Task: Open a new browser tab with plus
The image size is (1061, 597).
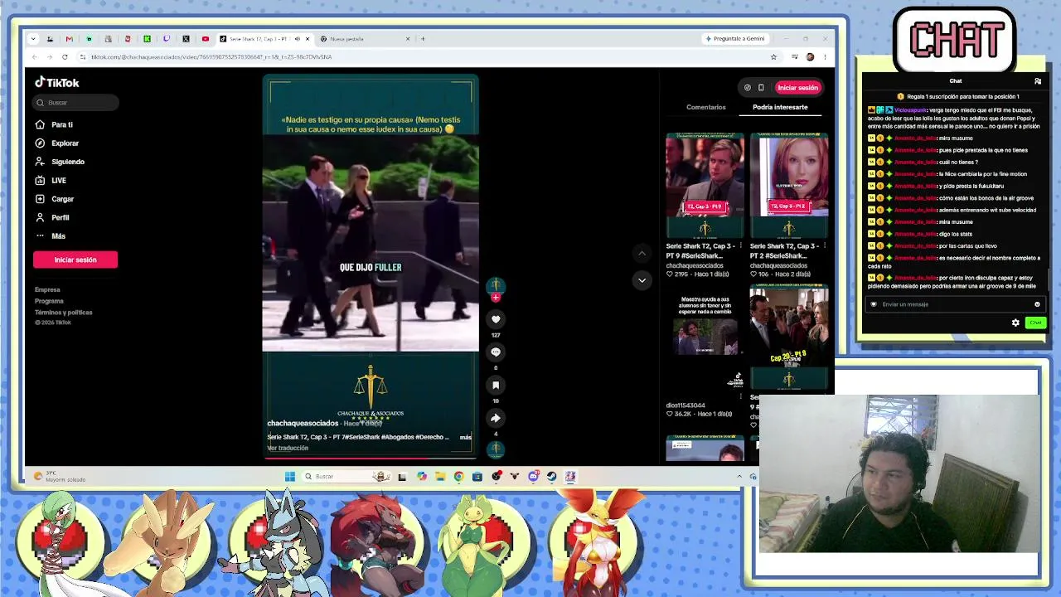Action: (423, 38)
